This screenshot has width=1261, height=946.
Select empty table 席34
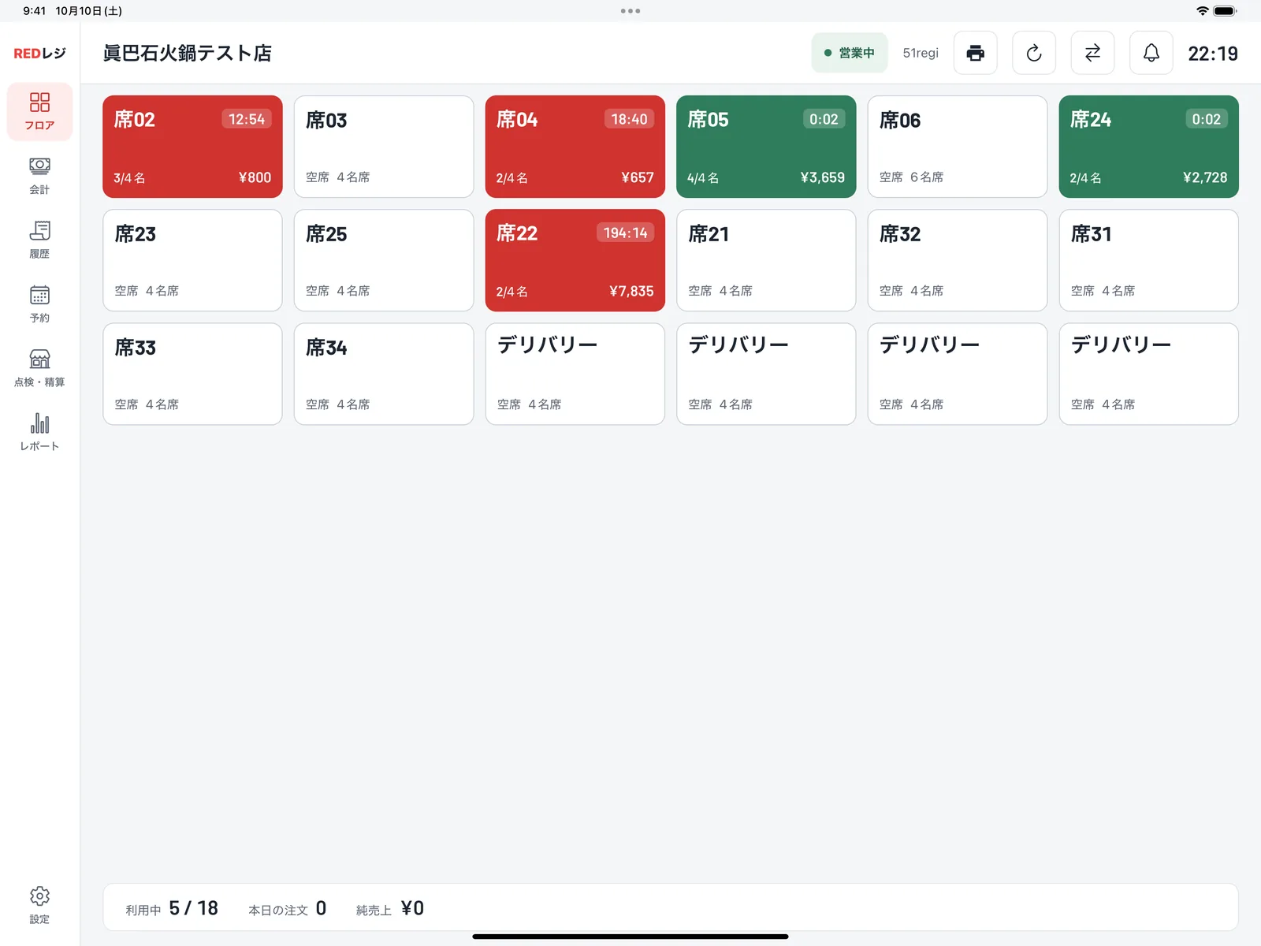384,374
